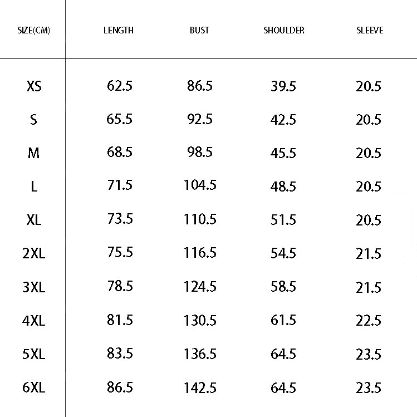The image size is (417, 417).
Task: Click the 73.5 length measurement
Action: click(x=120, y=219)
